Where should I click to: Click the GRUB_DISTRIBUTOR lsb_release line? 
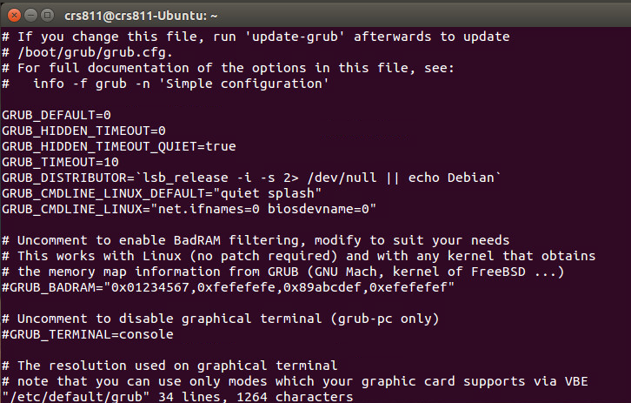tap(251, 178)
